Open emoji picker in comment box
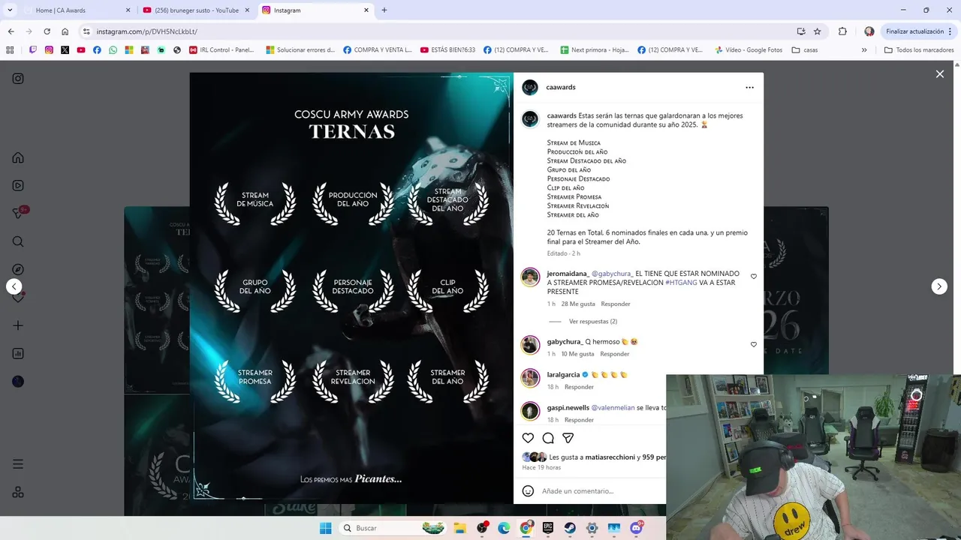Screen dimensions: 961x540 point(528,490)
